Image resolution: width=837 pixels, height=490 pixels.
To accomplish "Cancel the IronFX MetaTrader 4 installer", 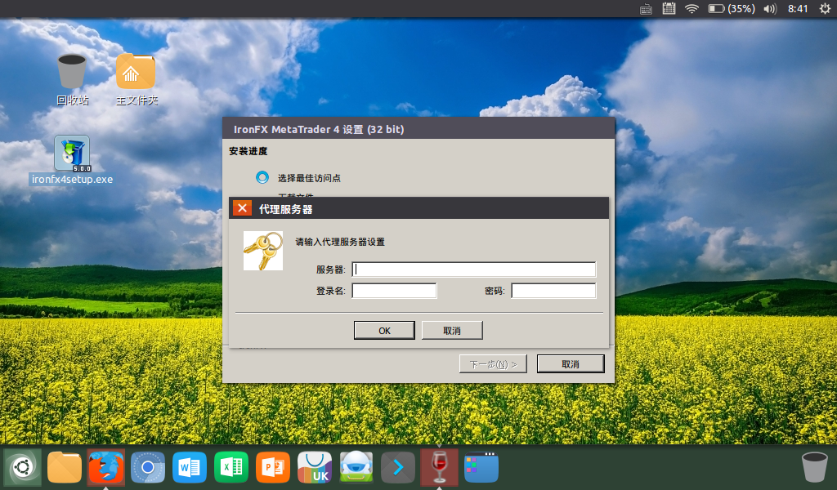I will pos(571,364).
